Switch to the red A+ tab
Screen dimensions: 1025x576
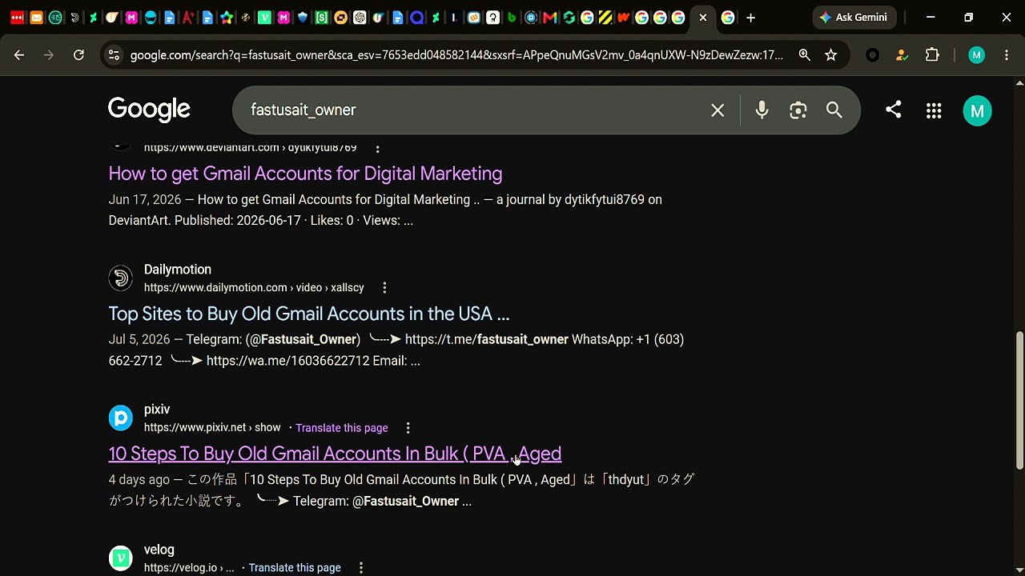(189, 18)
